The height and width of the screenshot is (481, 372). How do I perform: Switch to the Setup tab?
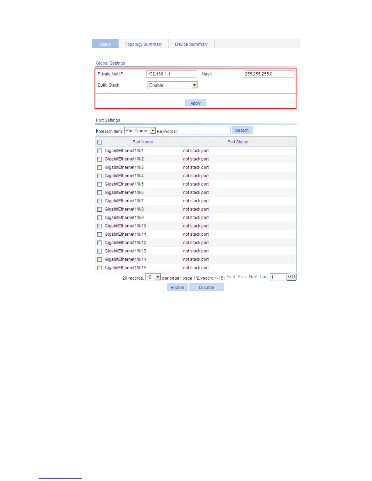click(x=105, y=44)
